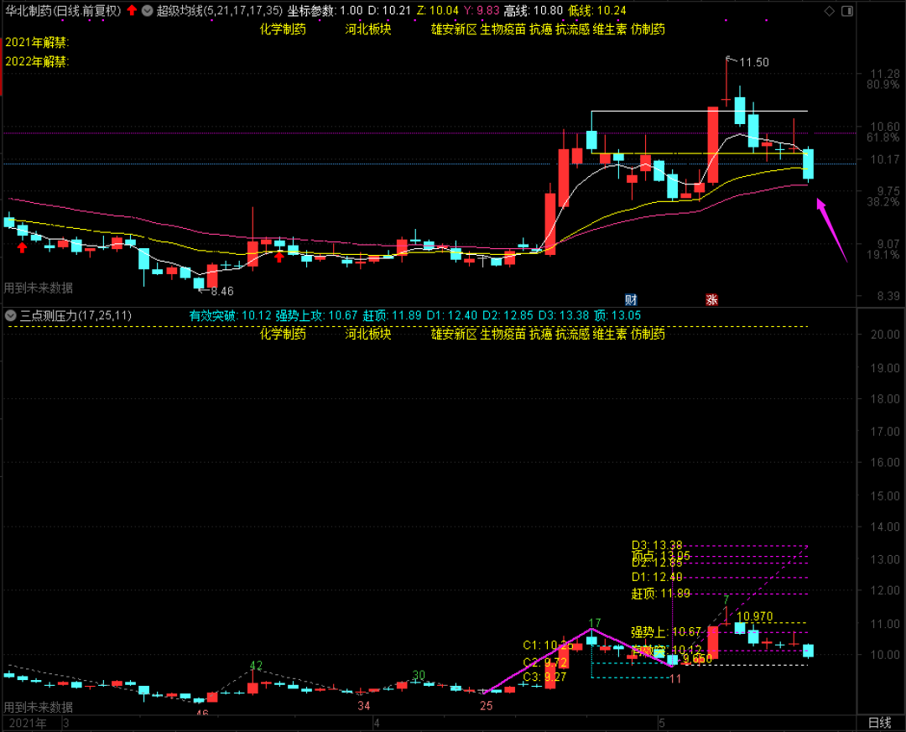Click the 10.970 price label in lower panel
This screenshot has width=906, height=732.
(755, 616)
